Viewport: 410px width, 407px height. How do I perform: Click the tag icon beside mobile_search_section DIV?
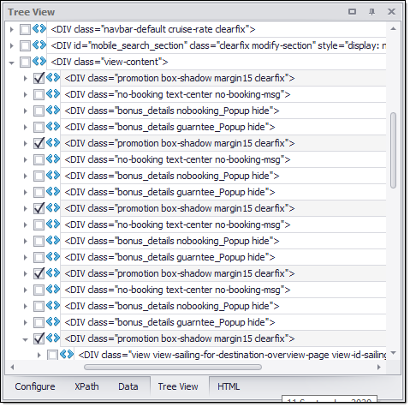(39, 45)
